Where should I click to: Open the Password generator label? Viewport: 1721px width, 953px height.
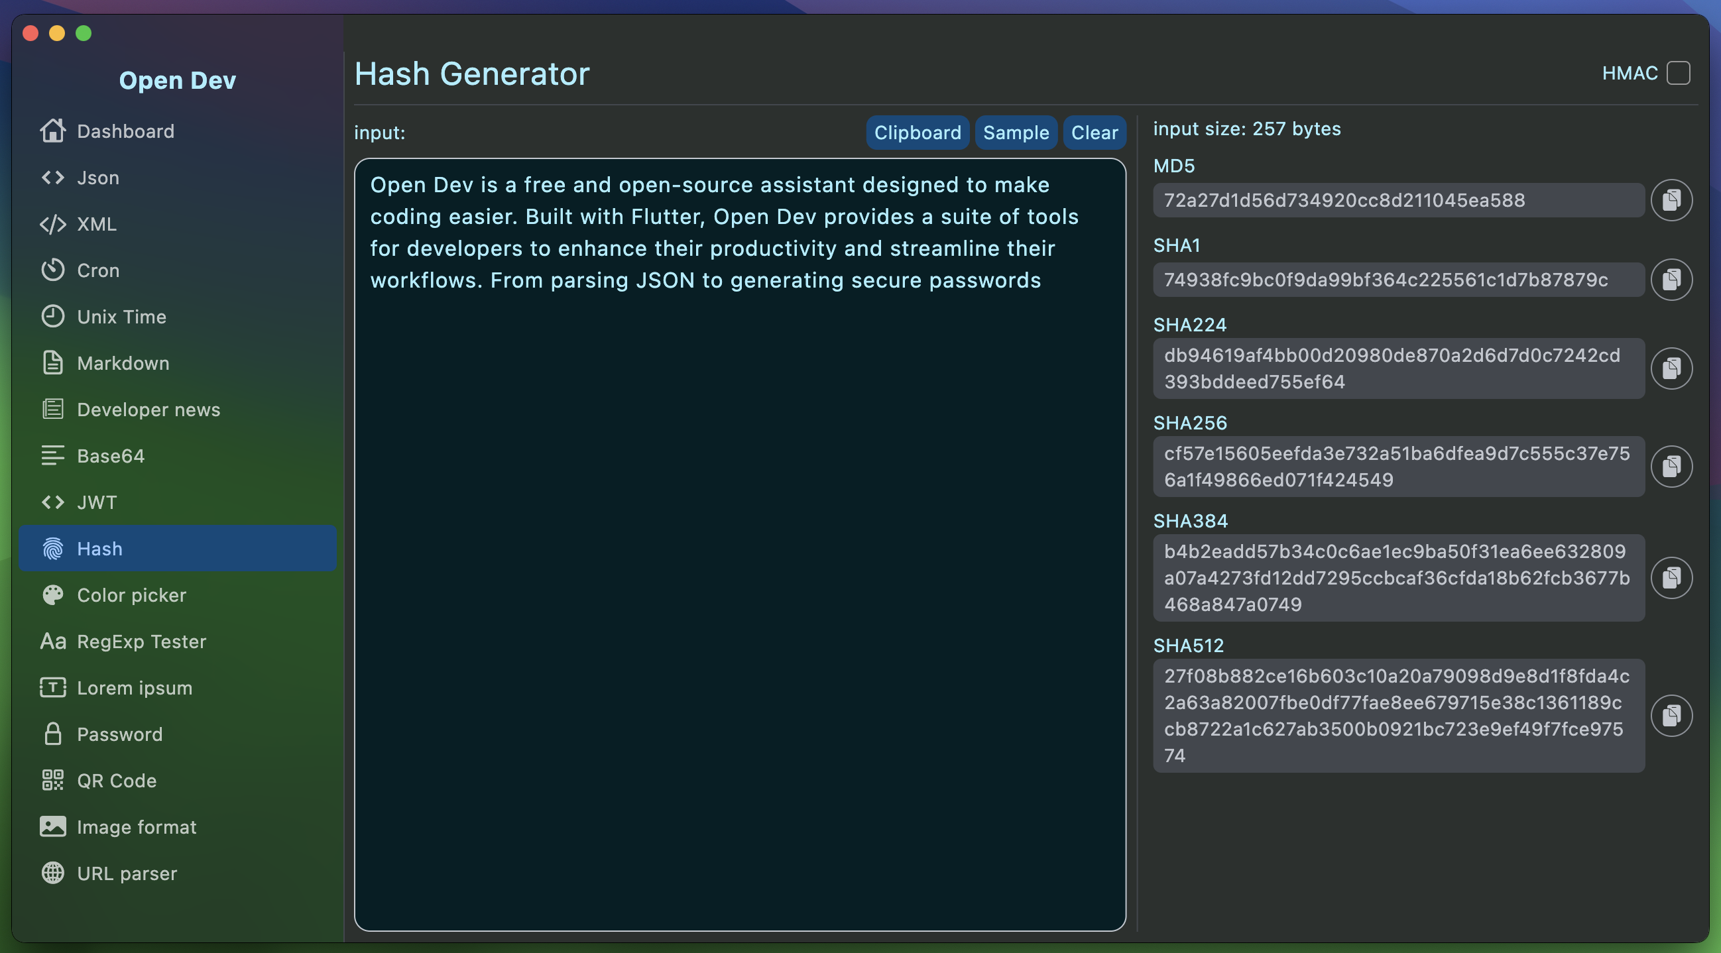[x=119, y=734]
